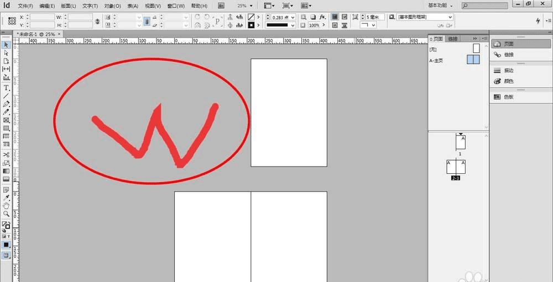The image size is (553, 282).
Task: Open the stroke weight 0.283 dropdown
Action: [x=293, y=17]
